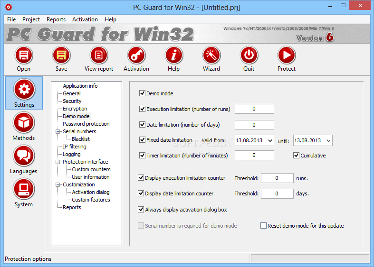374x267 pixels.
Task: Toggle Always display activation dialog box
Action: point(141,210)
